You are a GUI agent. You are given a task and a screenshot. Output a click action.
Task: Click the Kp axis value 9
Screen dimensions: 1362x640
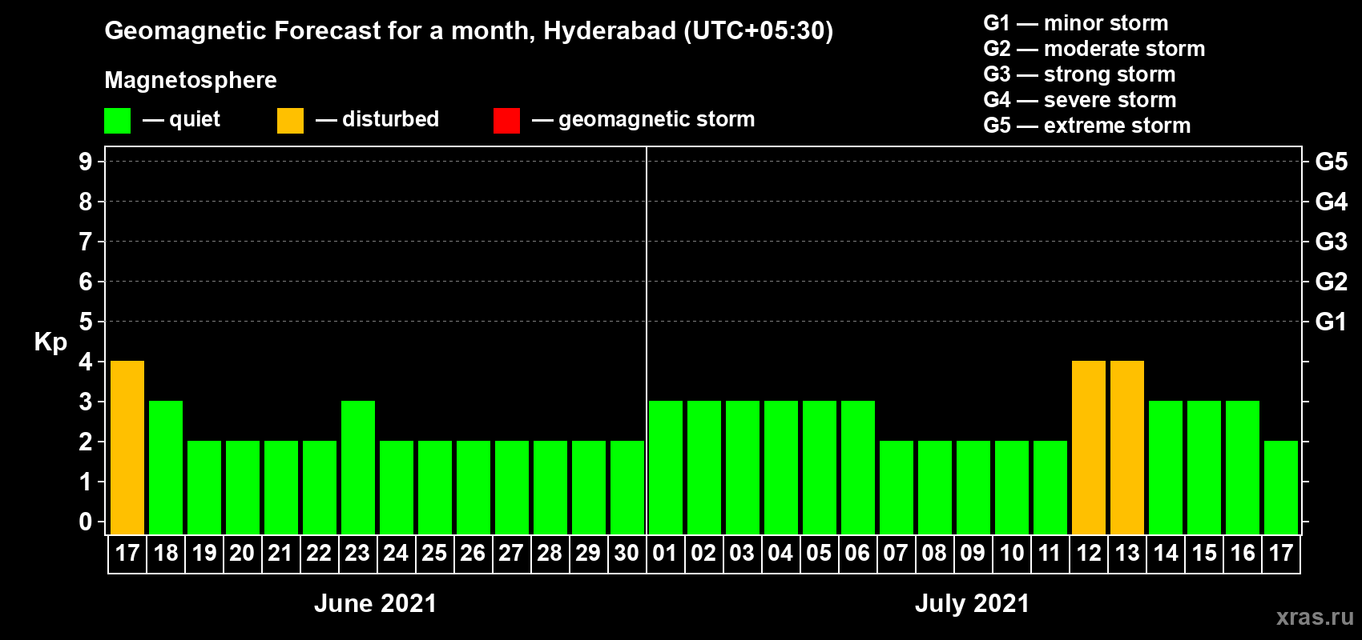pos(86,162)
